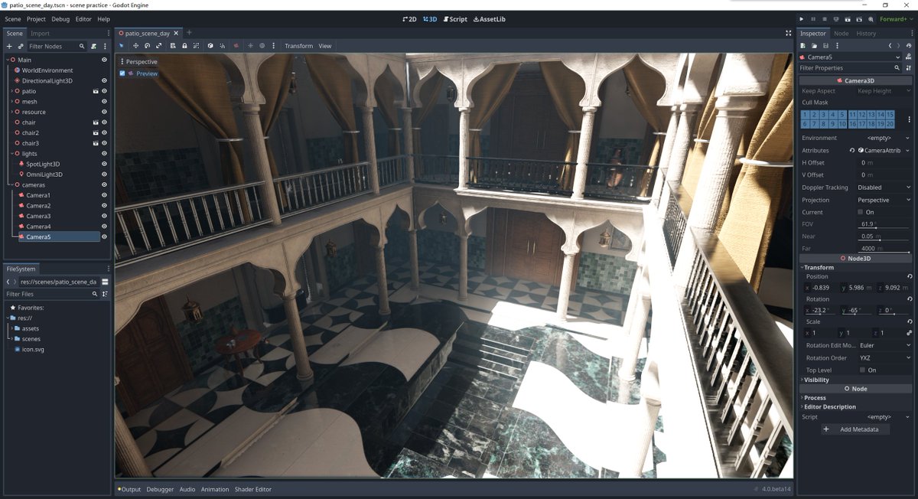Pause the running project

click(x=813, y=19)
